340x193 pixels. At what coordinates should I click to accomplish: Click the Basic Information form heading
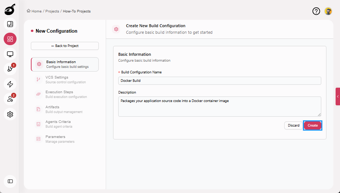[x=134, y=54]
